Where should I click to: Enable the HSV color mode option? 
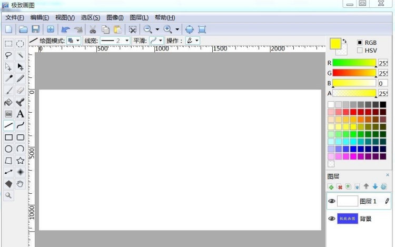click(x=360, y=51)
